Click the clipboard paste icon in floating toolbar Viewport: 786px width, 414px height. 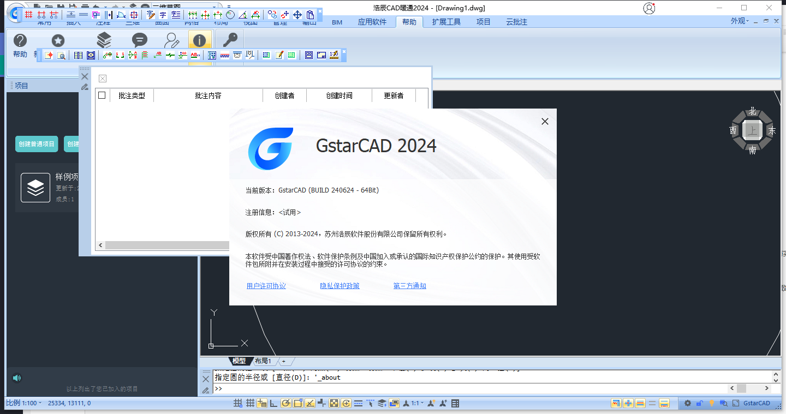(310, 15)
